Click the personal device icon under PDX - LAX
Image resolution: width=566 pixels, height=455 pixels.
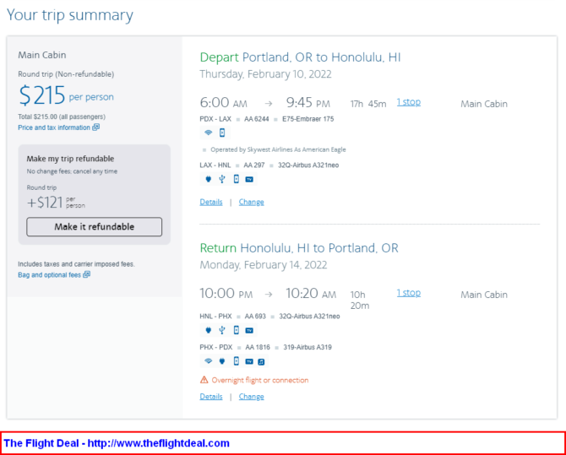point(222,133)
